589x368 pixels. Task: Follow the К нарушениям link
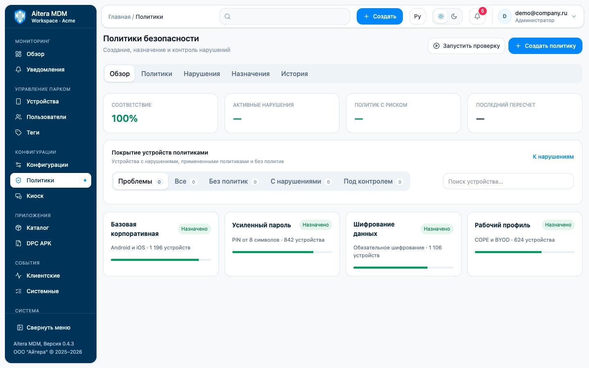(553, 157)
